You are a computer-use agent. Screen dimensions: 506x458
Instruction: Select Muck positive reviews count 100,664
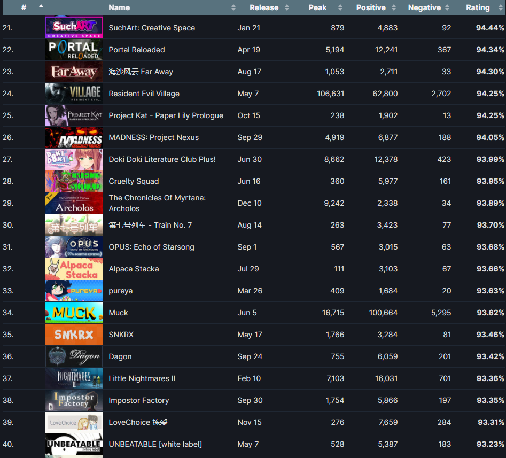[x=383, y=313]
